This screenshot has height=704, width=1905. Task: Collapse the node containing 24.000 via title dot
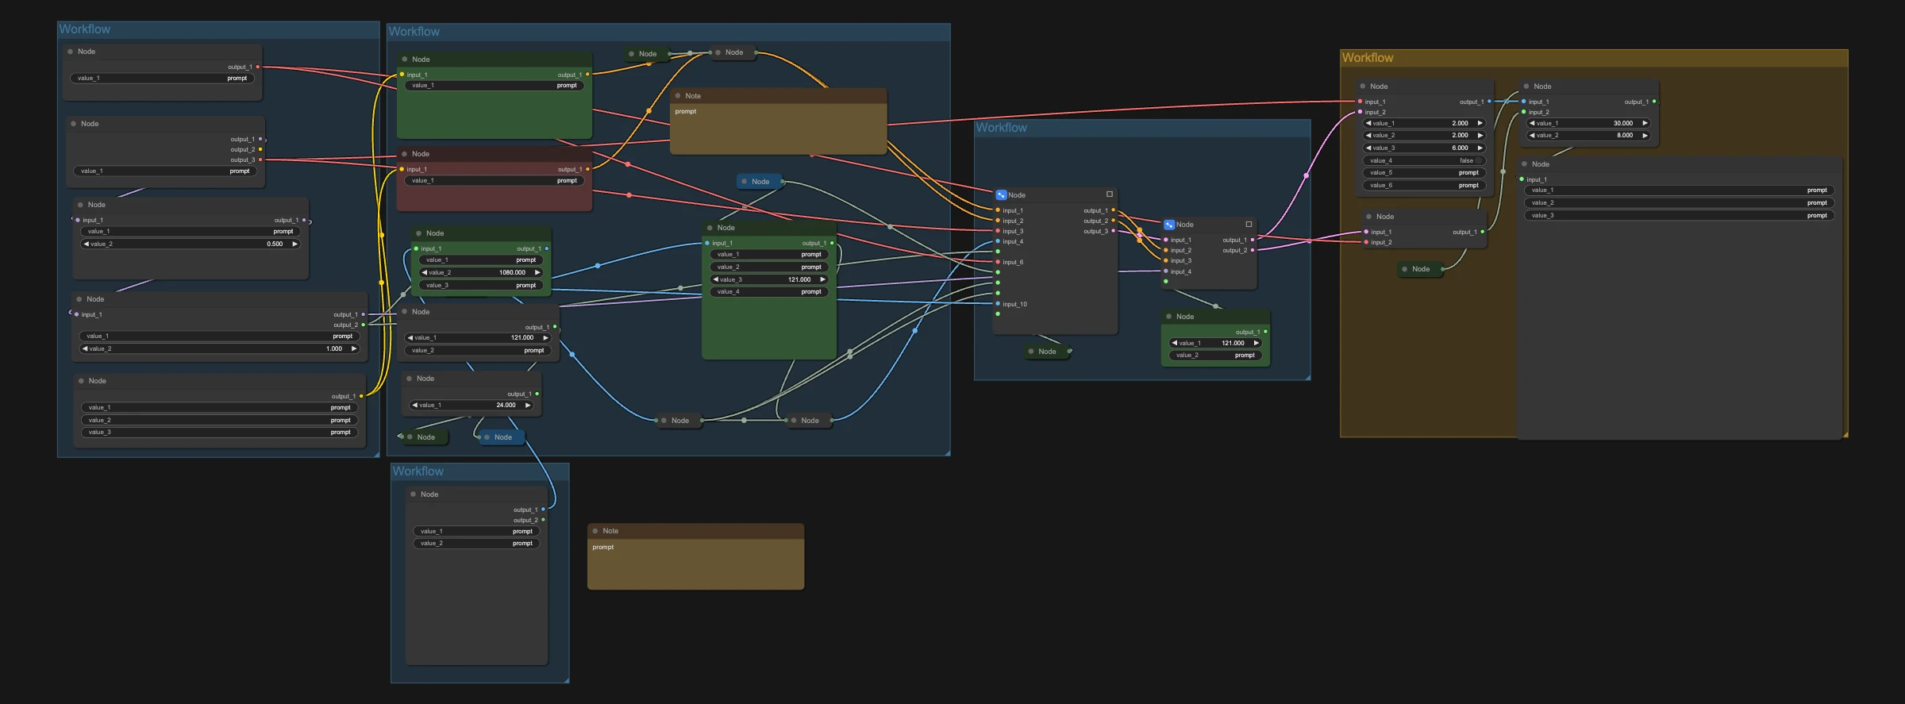[410, 379]
